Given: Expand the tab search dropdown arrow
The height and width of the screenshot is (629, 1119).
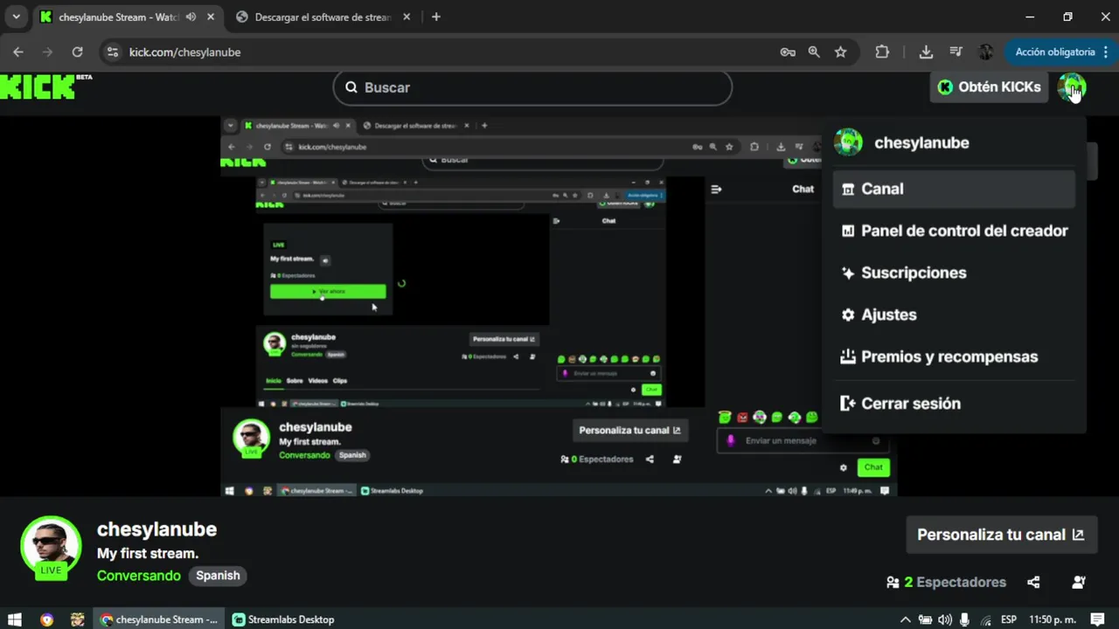Looking at the screenshot, I should [16, 17].
